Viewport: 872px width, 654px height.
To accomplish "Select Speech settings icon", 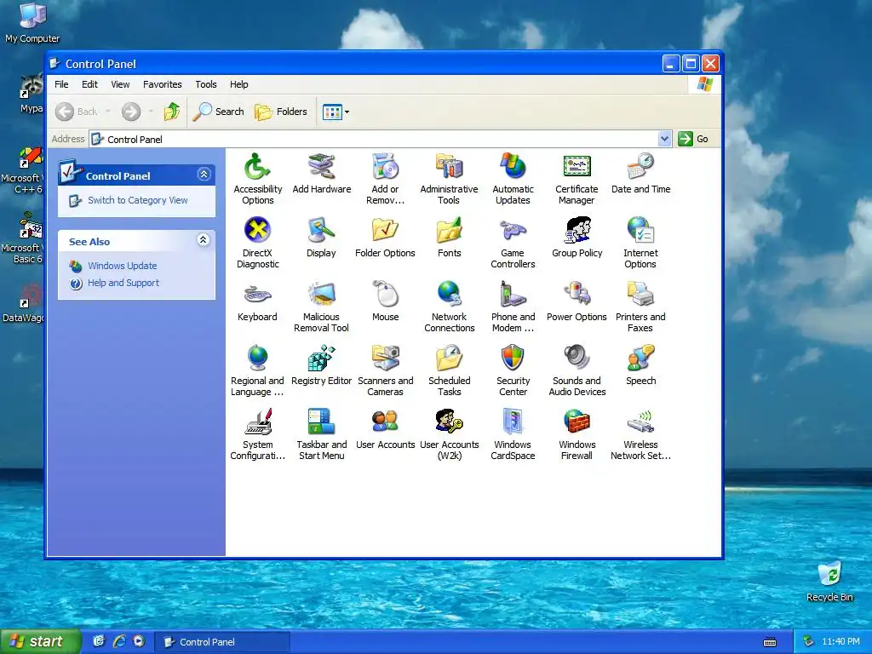I will pos(640,358).
